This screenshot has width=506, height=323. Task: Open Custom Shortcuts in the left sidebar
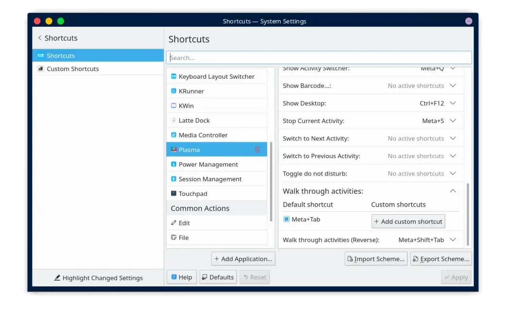pyautogui.click(x=98, y=69)
